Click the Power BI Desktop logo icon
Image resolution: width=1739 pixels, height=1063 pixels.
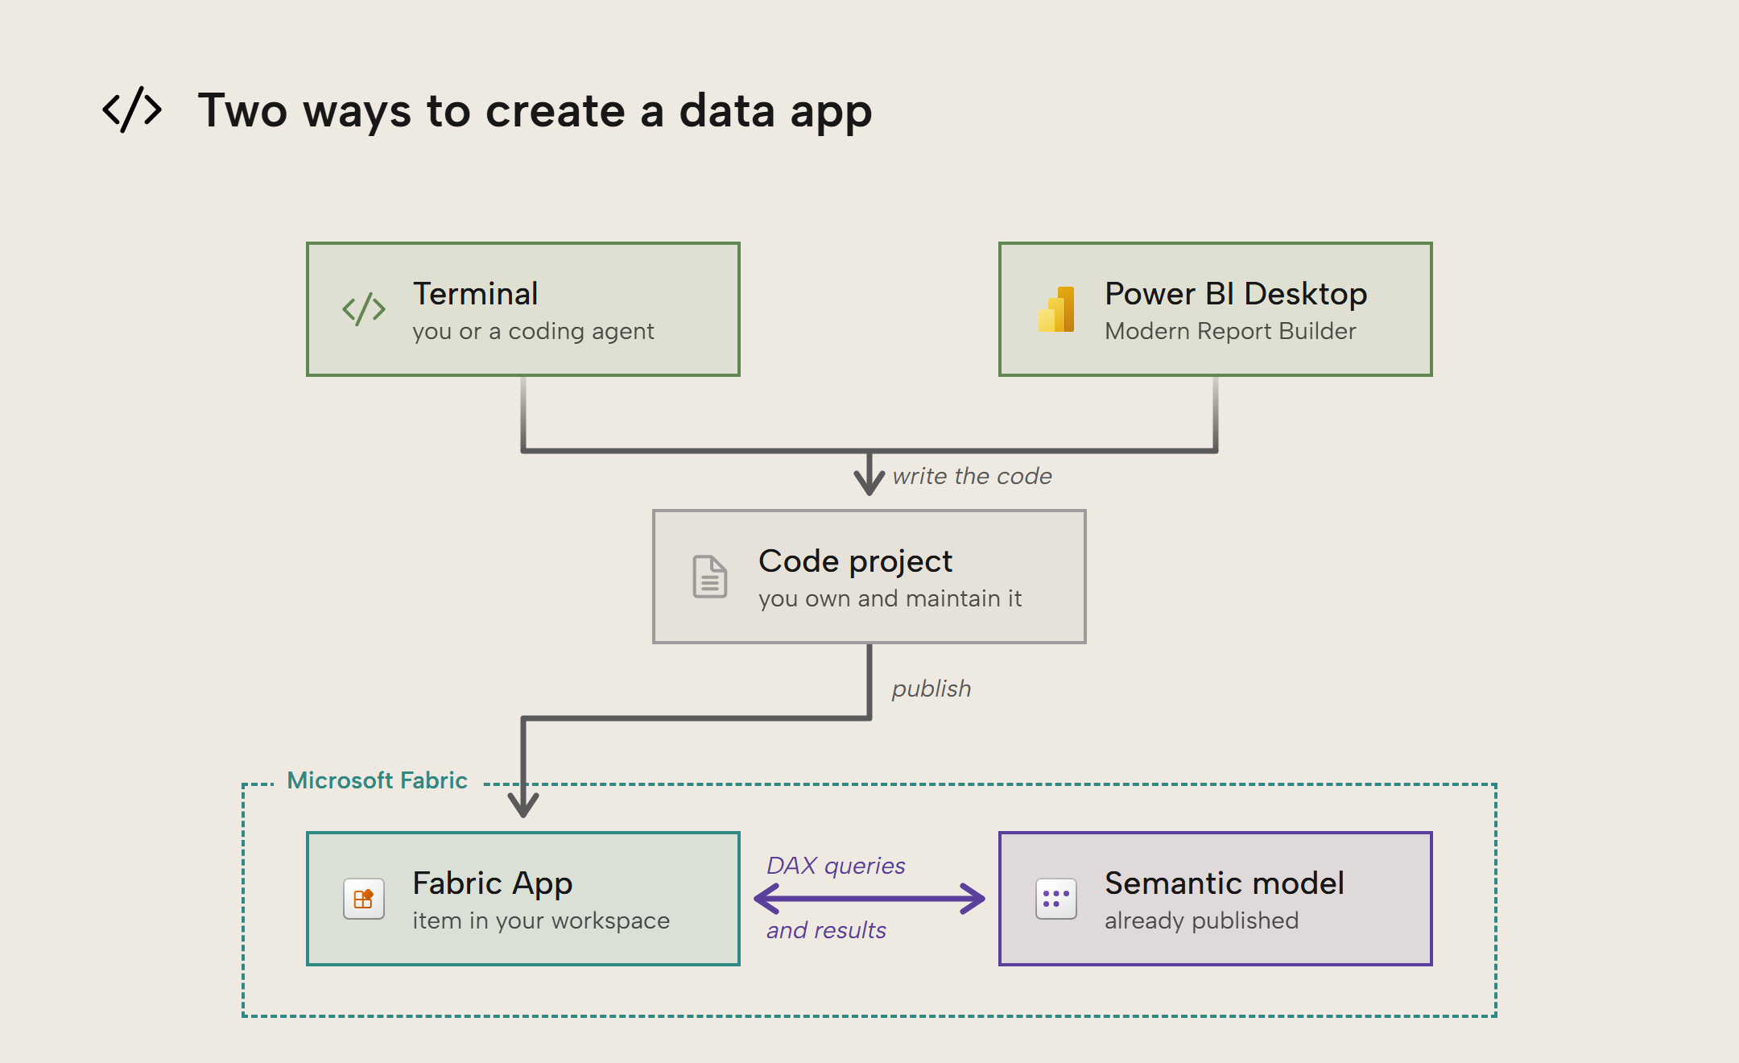[1056, 309]
